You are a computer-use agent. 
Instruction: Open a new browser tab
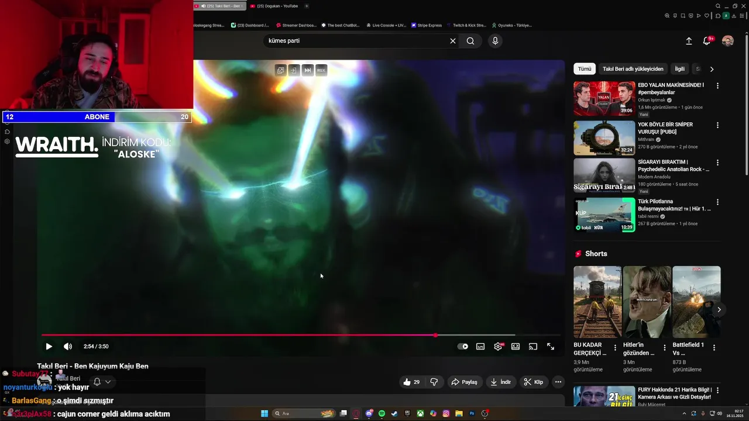click(307, 6)
